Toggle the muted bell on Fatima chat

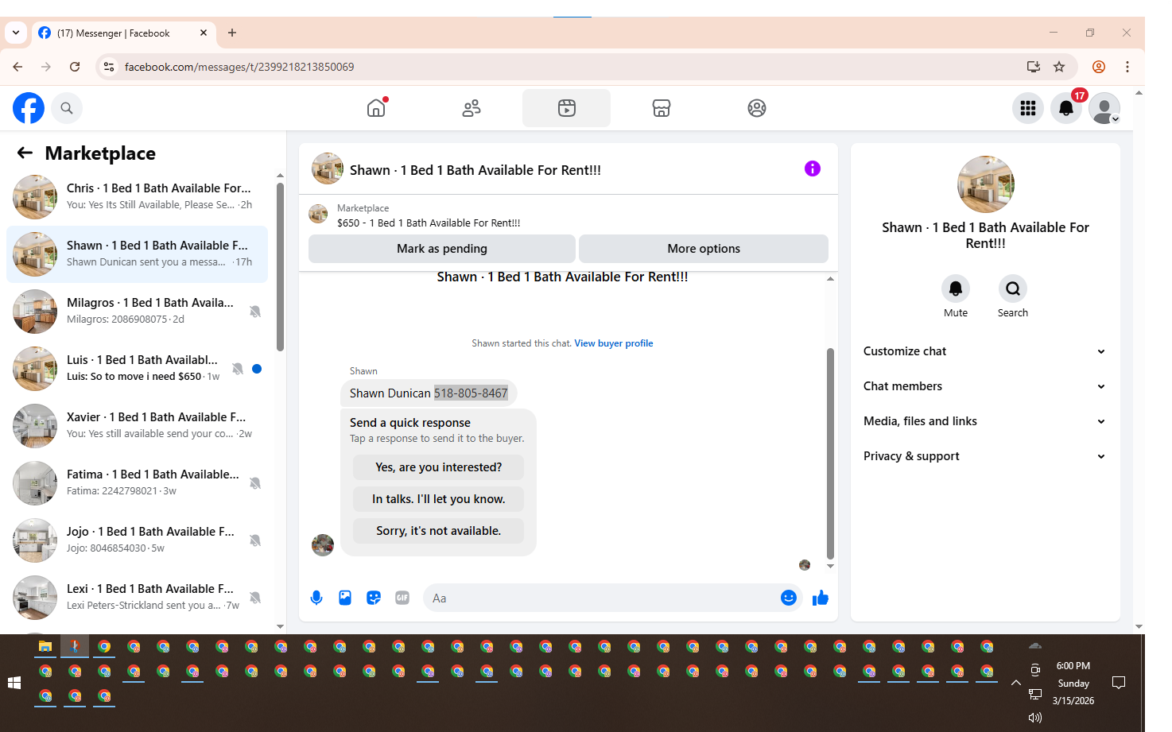click(255, 483)
